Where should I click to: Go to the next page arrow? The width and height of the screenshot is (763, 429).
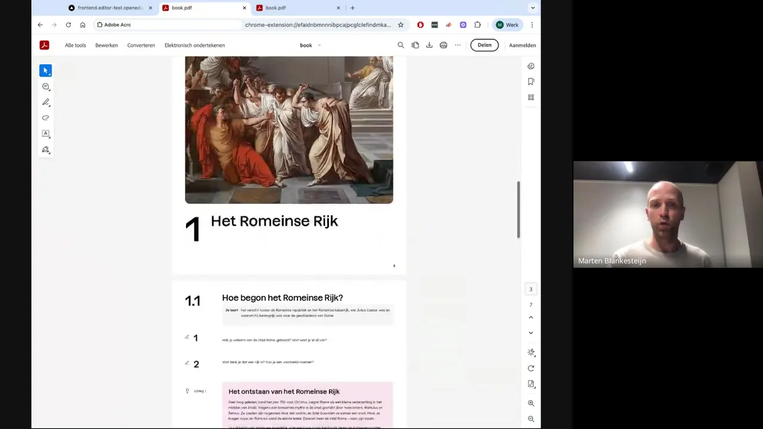[x=531, y=332]
